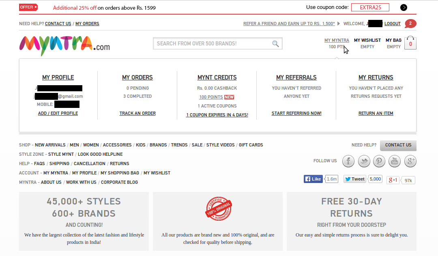Screen dimensions: 438x256
Task: Click the triangle arrow beside refer a friend
Action: tap(339, 24)
